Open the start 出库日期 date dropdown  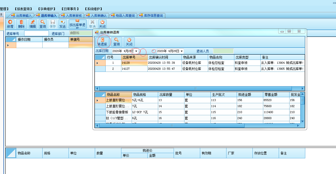(x=136, y=51)
